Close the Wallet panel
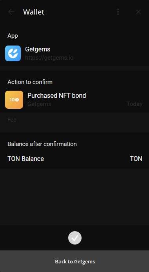 138,12
